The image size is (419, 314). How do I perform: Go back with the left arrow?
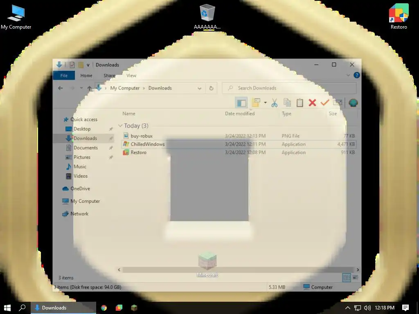(61, 88)
